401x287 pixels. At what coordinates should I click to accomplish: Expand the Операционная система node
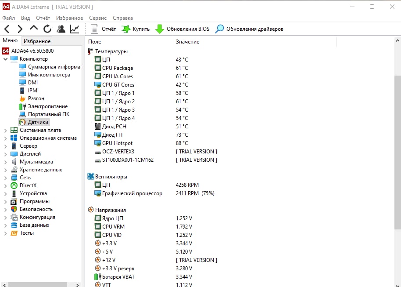click(x=5, y=138)
